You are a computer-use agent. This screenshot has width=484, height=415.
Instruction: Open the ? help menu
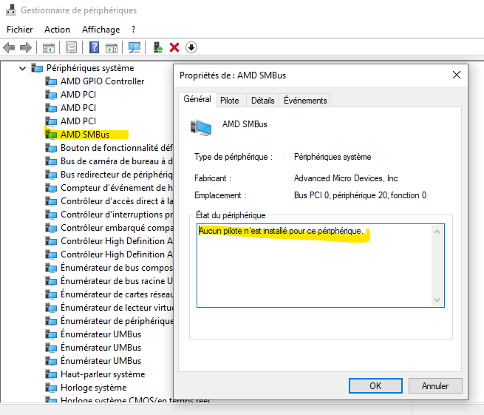133,30
